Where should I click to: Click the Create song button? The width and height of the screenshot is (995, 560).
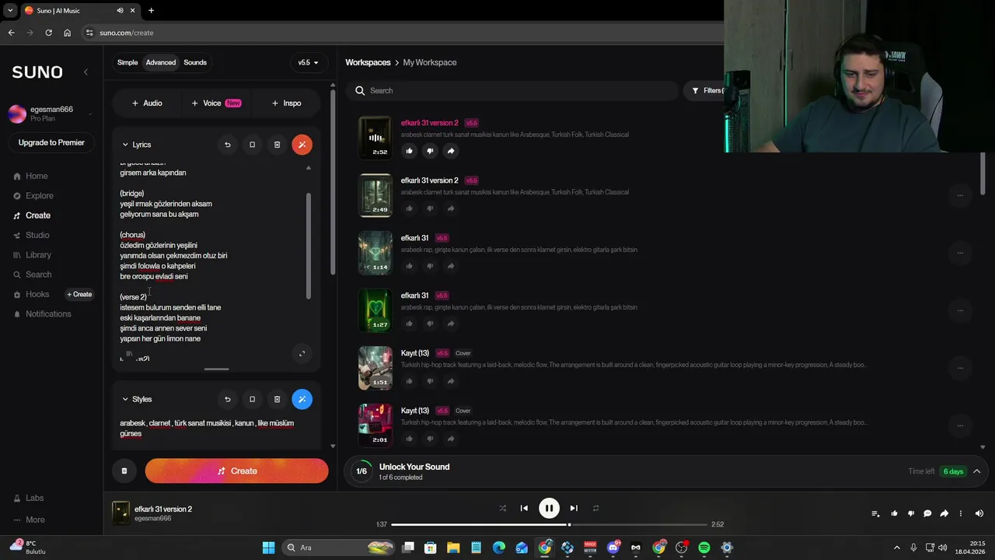pos(236,471)
